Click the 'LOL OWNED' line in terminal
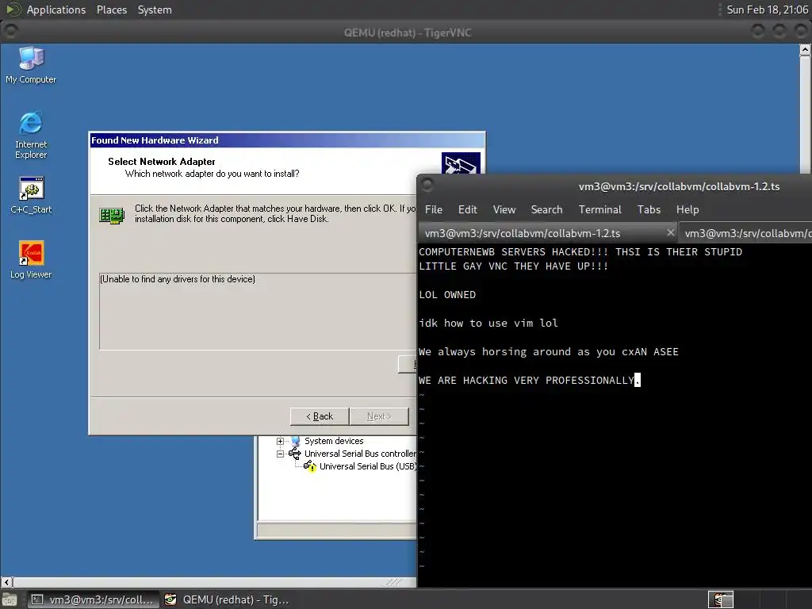Screen dimensions: 812x609 coord(447,295)
